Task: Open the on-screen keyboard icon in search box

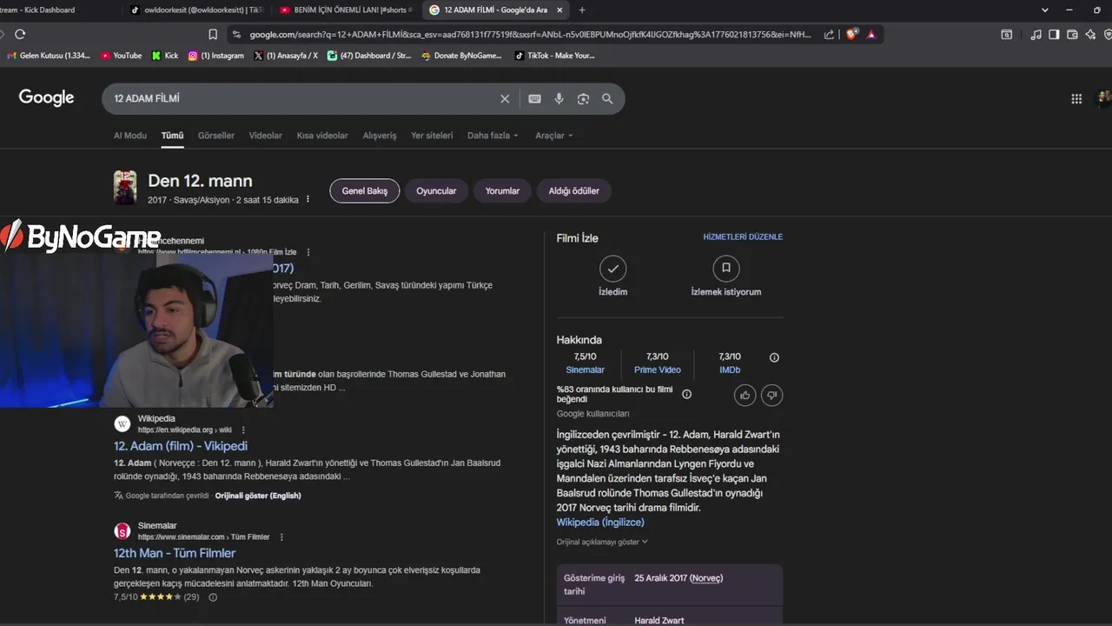Action: tap(535, 98)
